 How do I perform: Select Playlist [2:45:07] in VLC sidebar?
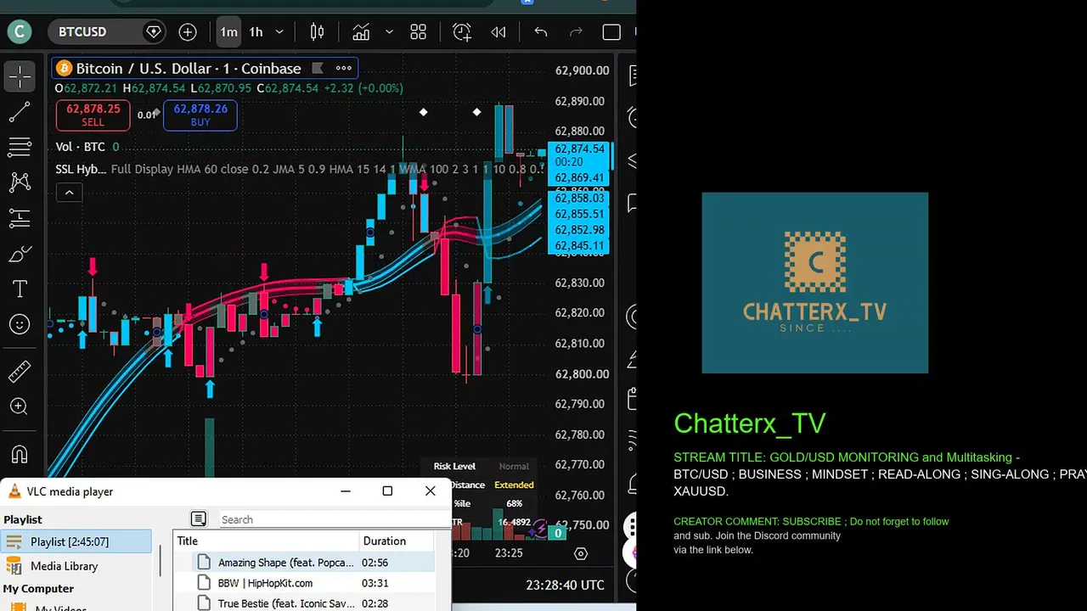coord(76,541)
